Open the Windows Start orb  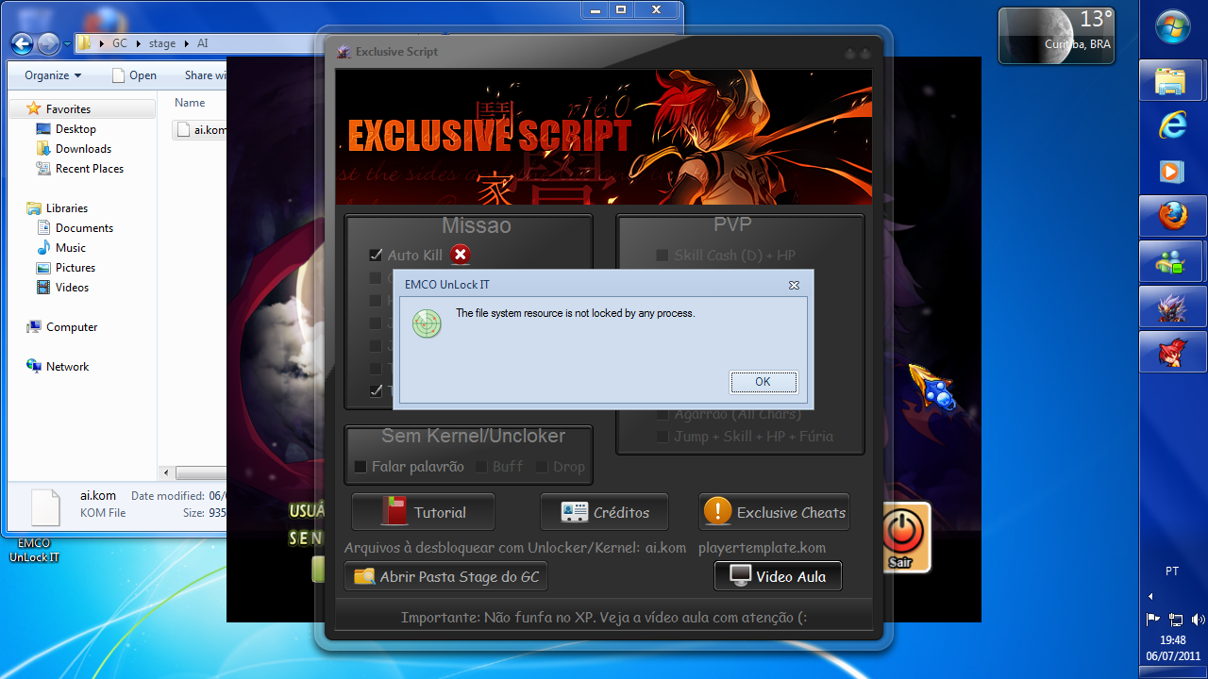[x=1172, y=27]
